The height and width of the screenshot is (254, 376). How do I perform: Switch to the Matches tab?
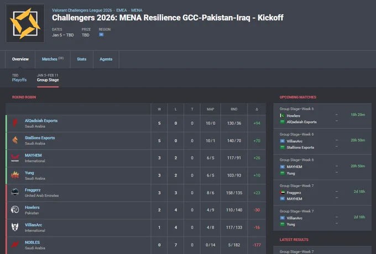(x=53, y=59)
